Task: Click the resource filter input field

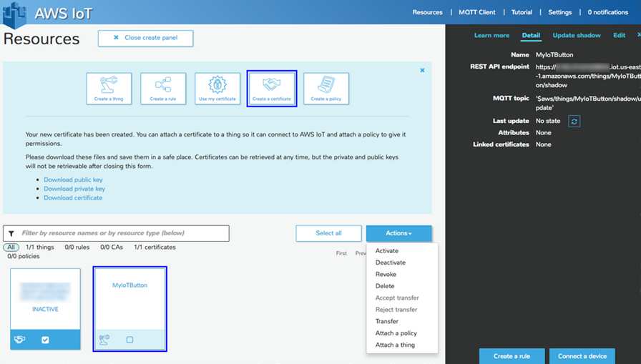Action: pyautogui.click(x=122, y=233)
